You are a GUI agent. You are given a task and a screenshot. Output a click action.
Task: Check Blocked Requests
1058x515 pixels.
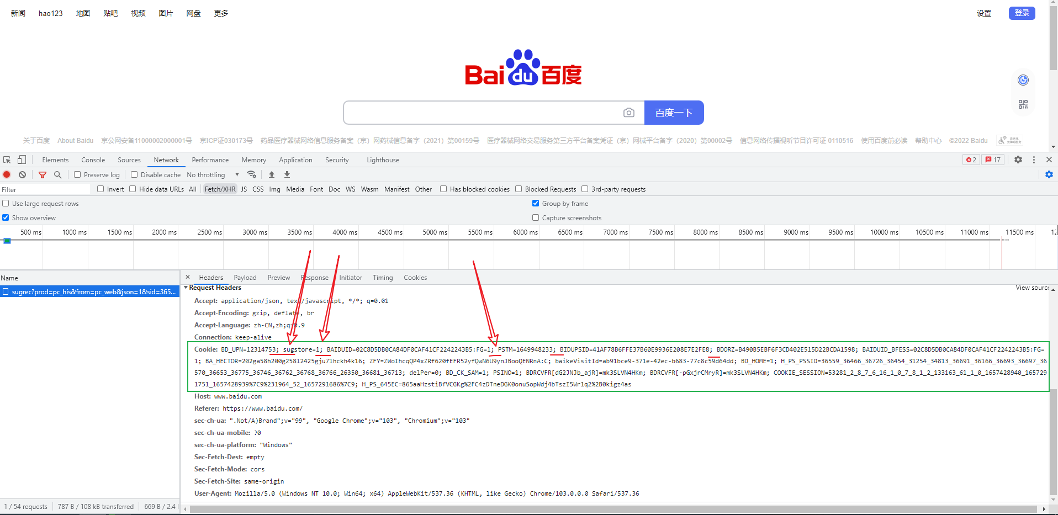pyautogui.click(x=519, y=189)
